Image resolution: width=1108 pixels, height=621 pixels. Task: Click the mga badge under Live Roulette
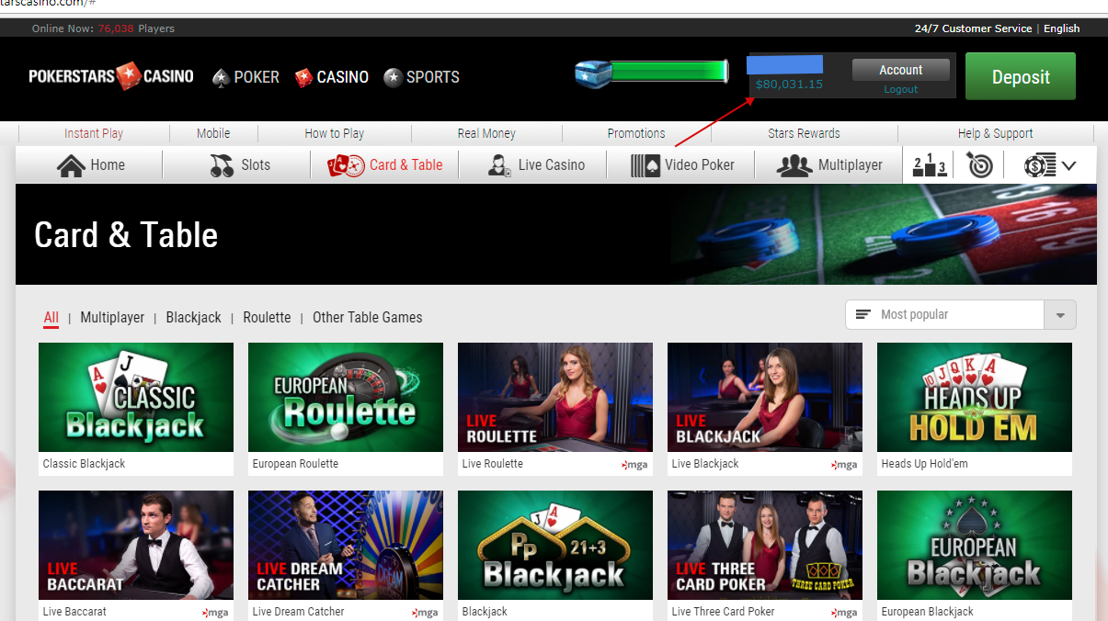[x=635, y=465]
